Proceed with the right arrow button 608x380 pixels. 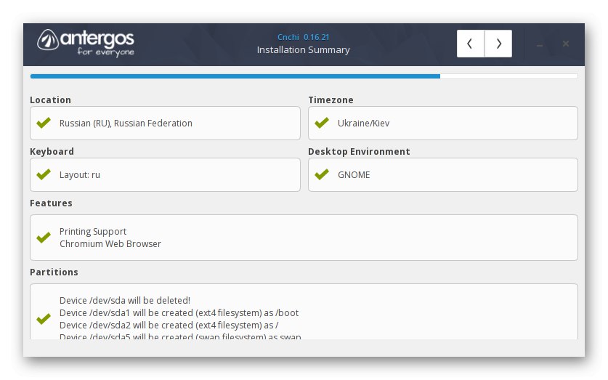(498, 44)
